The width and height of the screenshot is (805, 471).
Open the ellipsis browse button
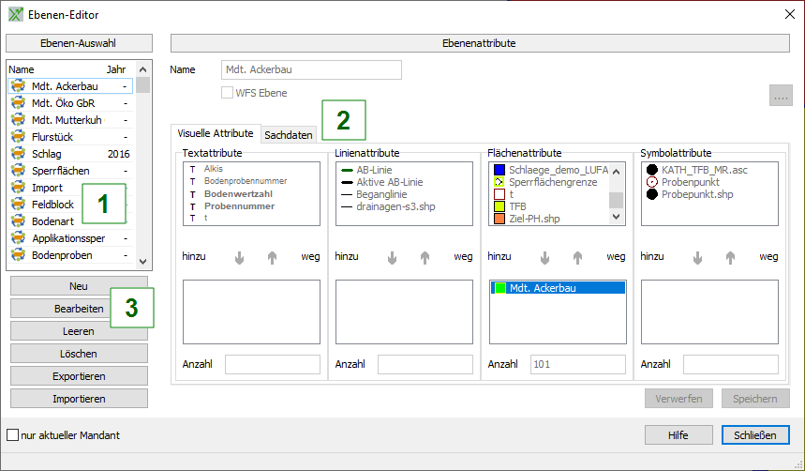click(x=781, y=95)
